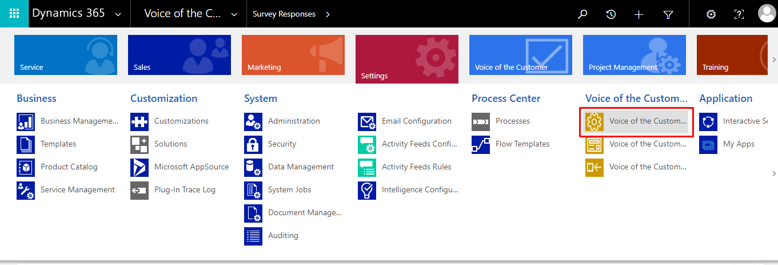Open second Voice of the Customer item, window icon

tap(636, 144)
